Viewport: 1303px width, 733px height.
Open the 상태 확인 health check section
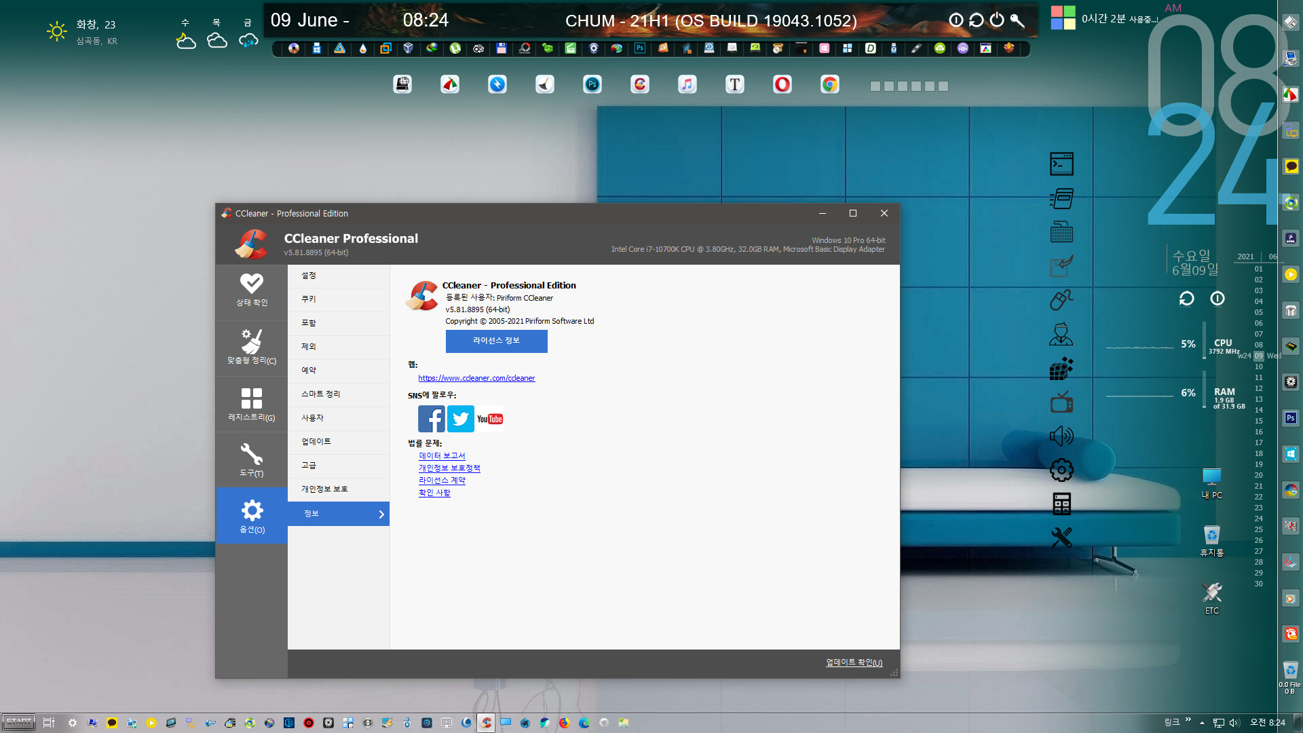click(252, 290)
